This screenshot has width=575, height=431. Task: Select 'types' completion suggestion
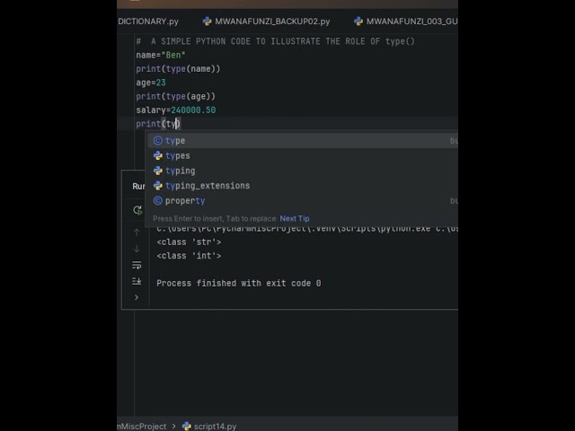(303, 155)
